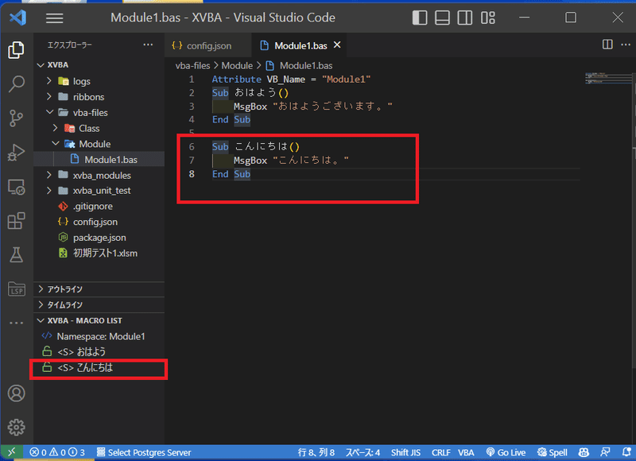Open the Remote Explorer icon
The width and height of the screenshot is (636, 461).
(17, 187)
